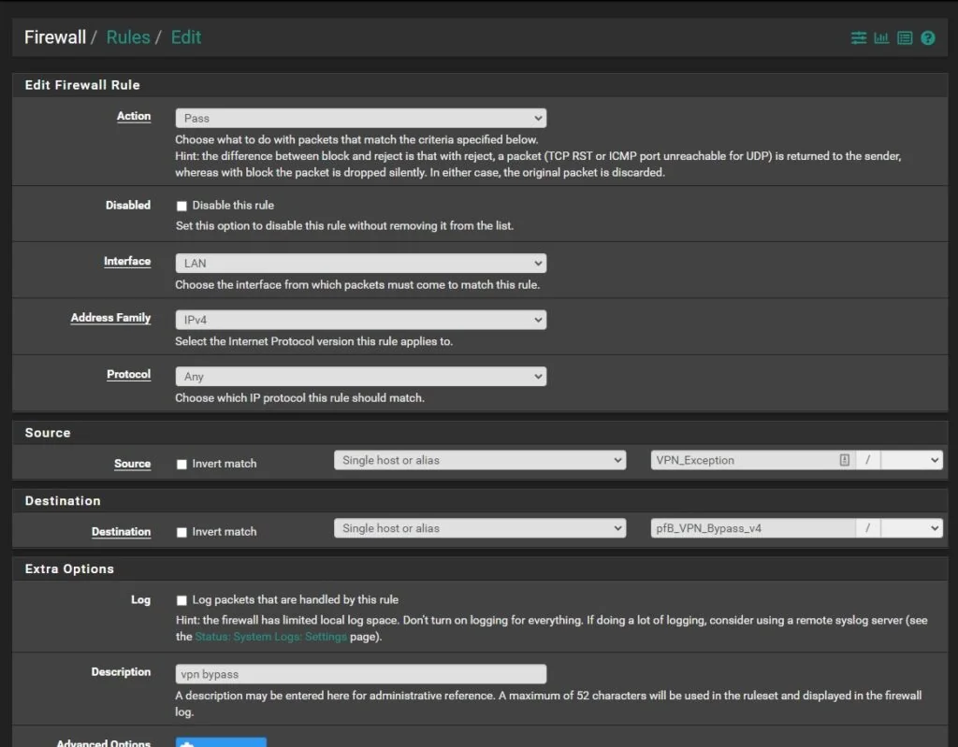Click the Action field label
958x747 pixels.
134,116
